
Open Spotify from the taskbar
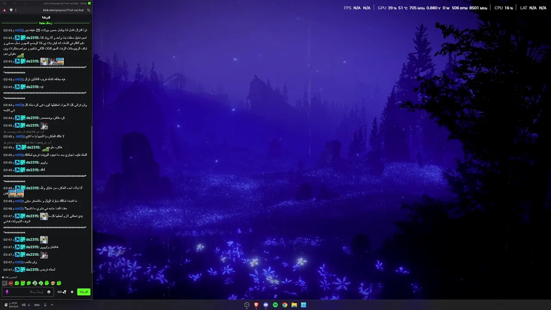point(275,305)
